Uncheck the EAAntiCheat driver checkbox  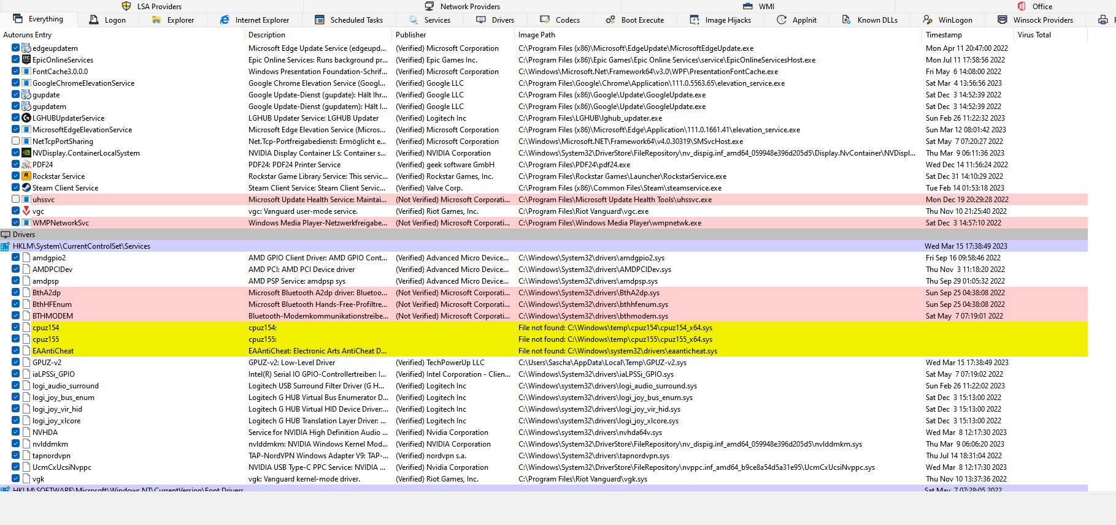pos(16,350)
